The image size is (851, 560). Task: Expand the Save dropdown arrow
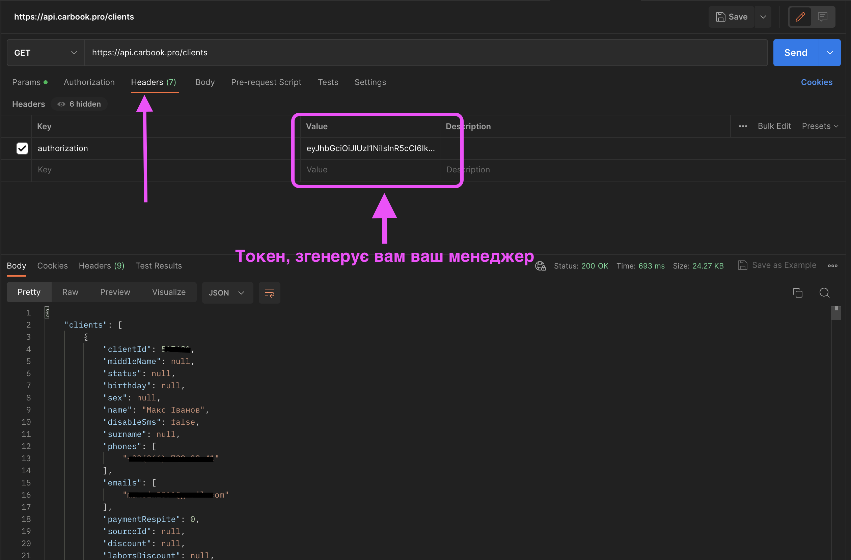point(763,17)
